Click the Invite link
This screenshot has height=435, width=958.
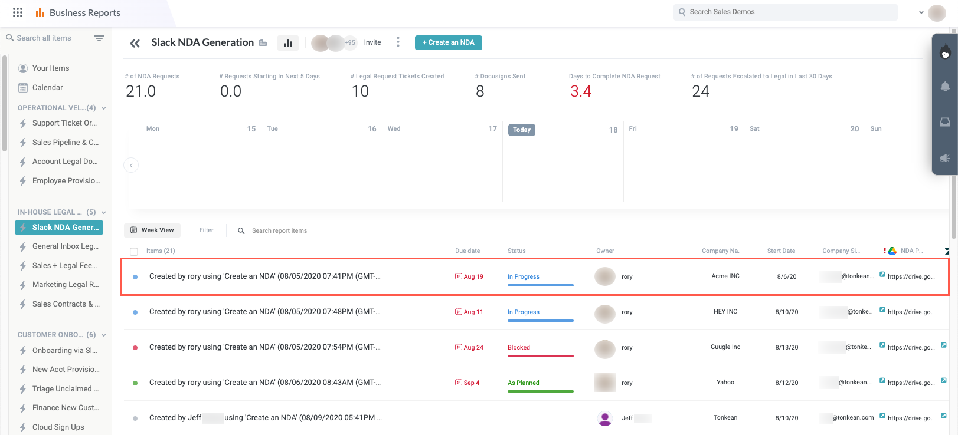372,42
